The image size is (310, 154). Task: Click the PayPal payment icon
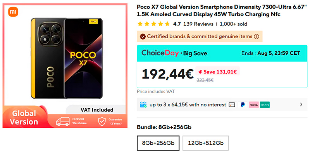(x=243, y=104)
